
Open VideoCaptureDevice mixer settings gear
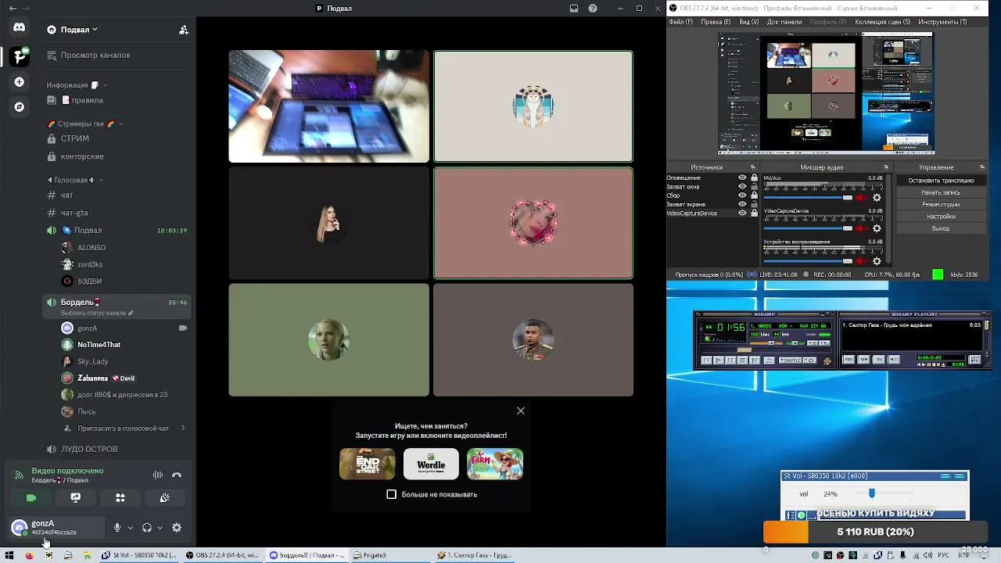(877, 228)
